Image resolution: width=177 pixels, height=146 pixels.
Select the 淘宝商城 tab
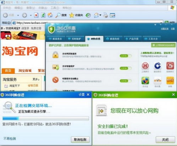pyautogui.click(x=25, y=71)
